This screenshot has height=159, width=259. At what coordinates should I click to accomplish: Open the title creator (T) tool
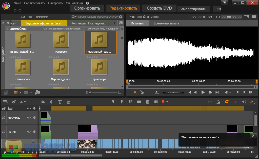click(60, 102)
